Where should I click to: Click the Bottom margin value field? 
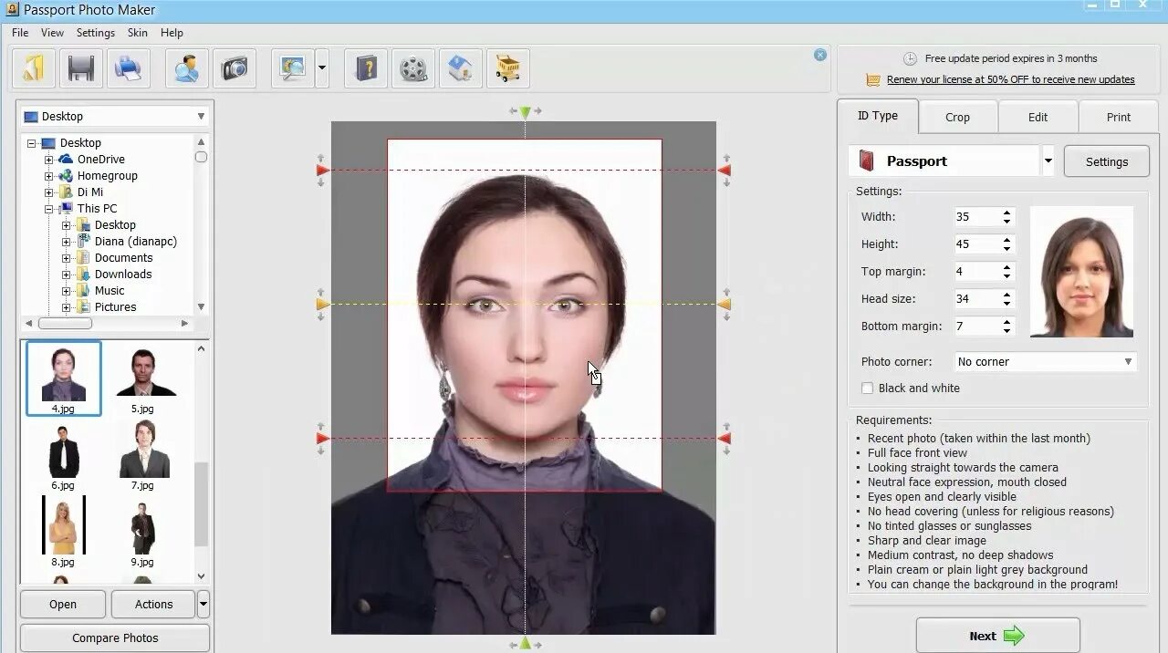tap(976, 326)
